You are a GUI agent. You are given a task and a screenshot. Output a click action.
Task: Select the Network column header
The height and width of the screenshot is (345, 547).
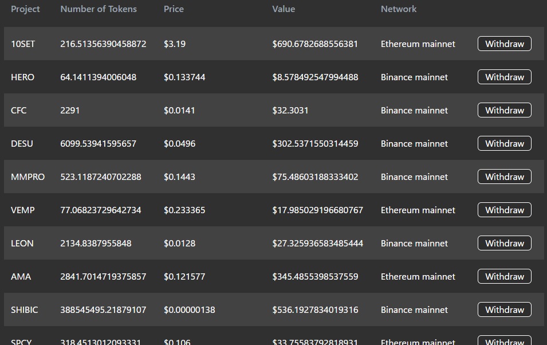399,9
